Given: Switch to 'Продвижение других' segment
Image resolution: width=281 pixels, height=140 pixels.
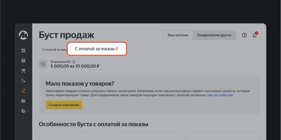Looking at the screenshot, I should pyautogui.click(x=214, y=35).
